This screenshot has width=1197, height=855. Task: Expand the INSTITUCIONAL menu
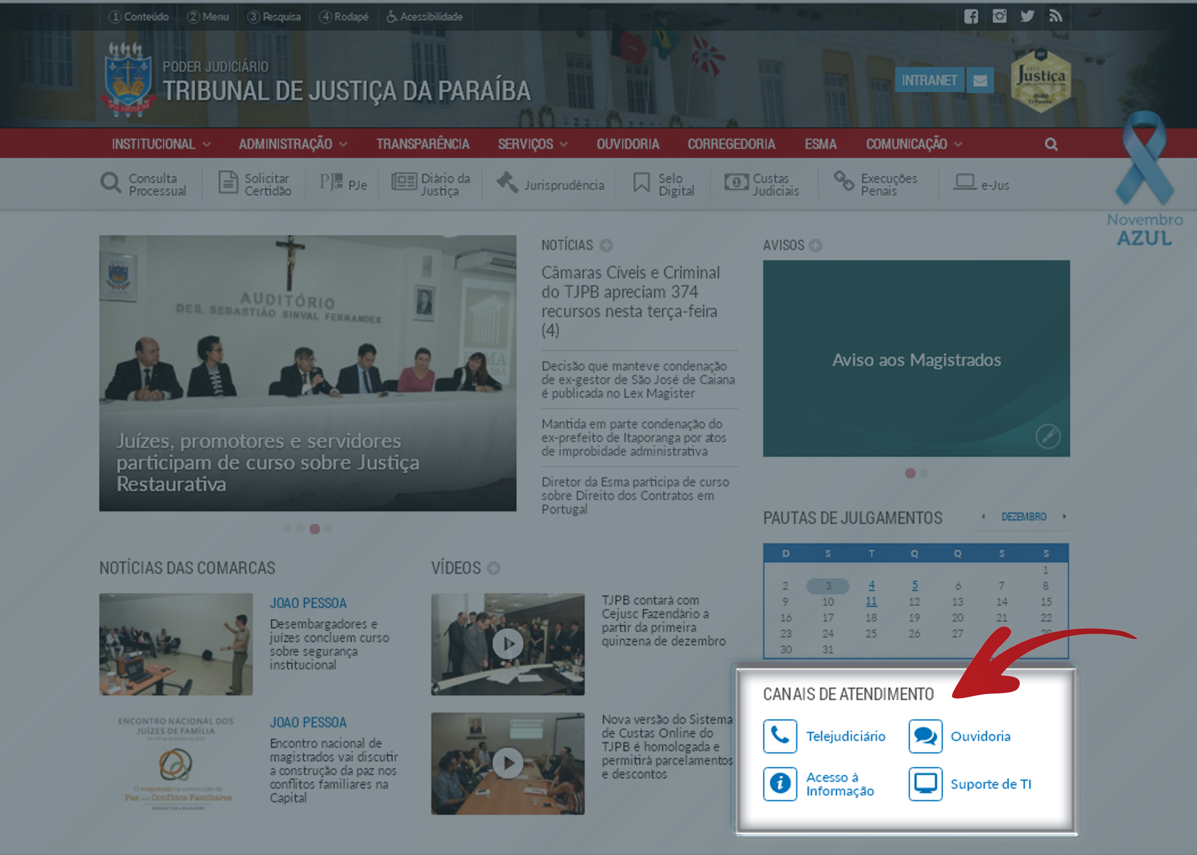click(x=161, y=144)
